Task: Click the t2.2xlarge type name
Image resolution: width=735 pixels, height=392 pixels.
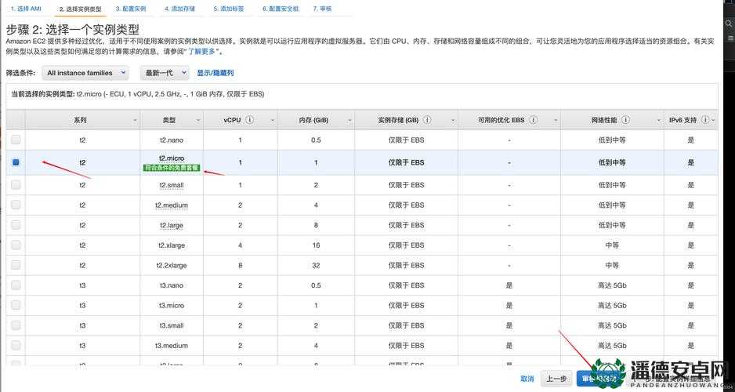Action: tap(172, 265)
